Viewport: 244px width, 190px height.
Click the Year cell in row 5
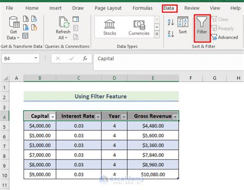[114, 126]
